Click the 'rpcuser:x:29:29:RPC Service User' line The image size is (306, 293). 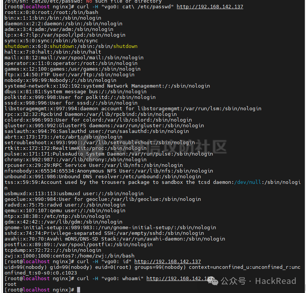94,165
